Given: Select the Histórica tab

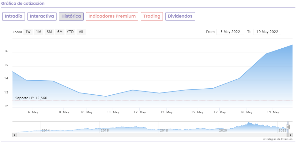Looking at the screenshot, I should (x=71, y=16).
